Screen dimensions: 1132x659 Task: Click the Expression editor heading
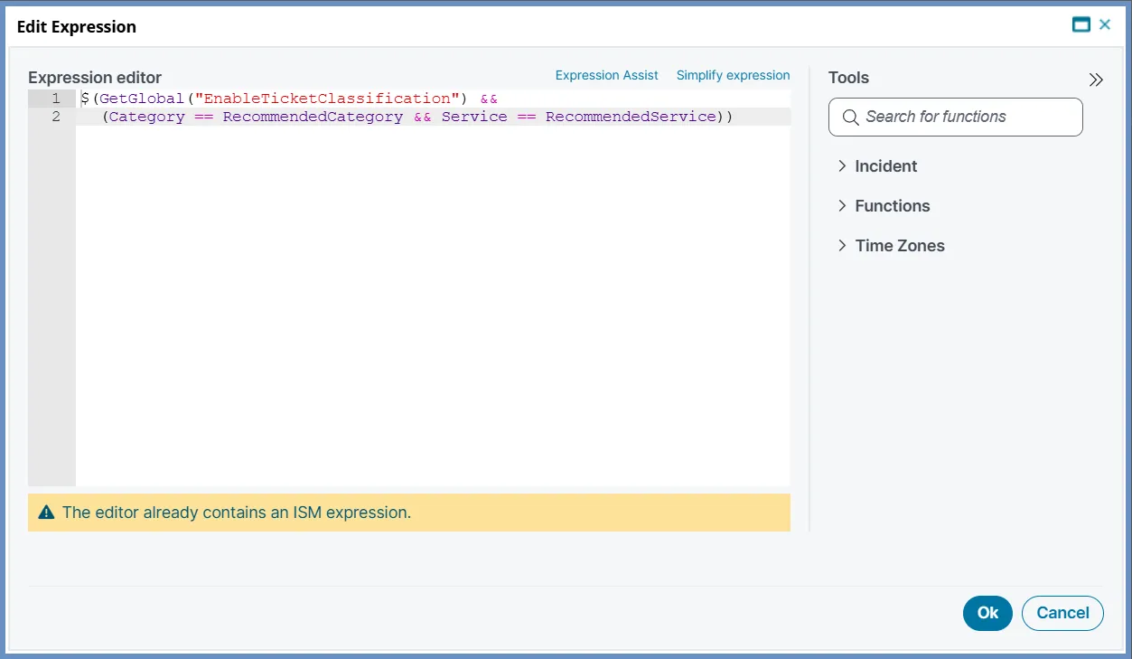point(95,78)
